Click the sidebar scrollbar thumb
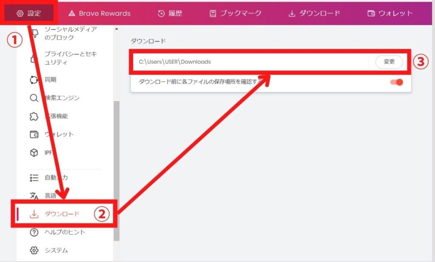 pos(116,171)
